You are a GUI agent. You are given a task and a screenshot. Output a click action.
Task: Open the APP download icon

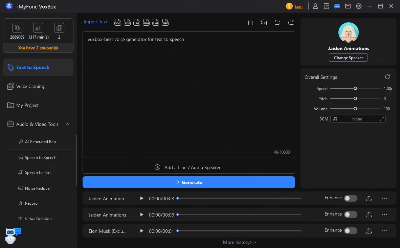click(x=326, y=6)
